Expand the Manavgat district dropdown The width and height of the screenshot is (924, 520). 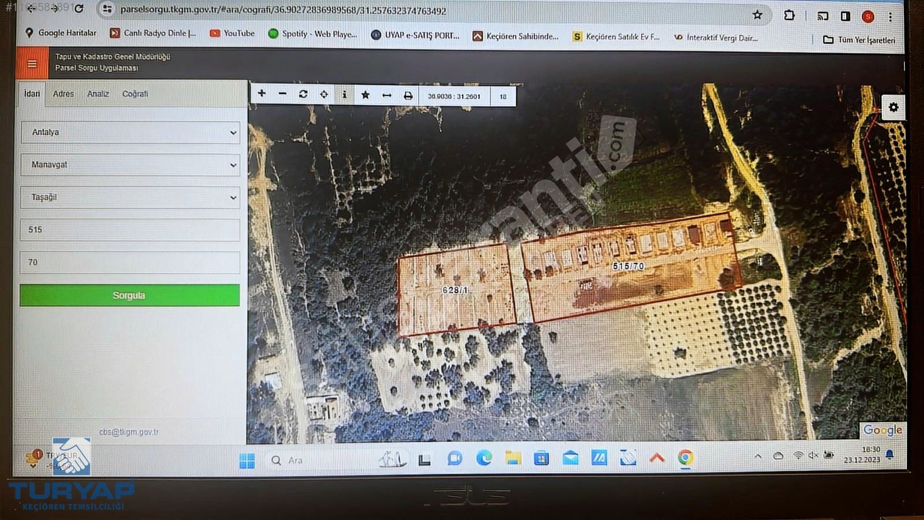(130, 165)
